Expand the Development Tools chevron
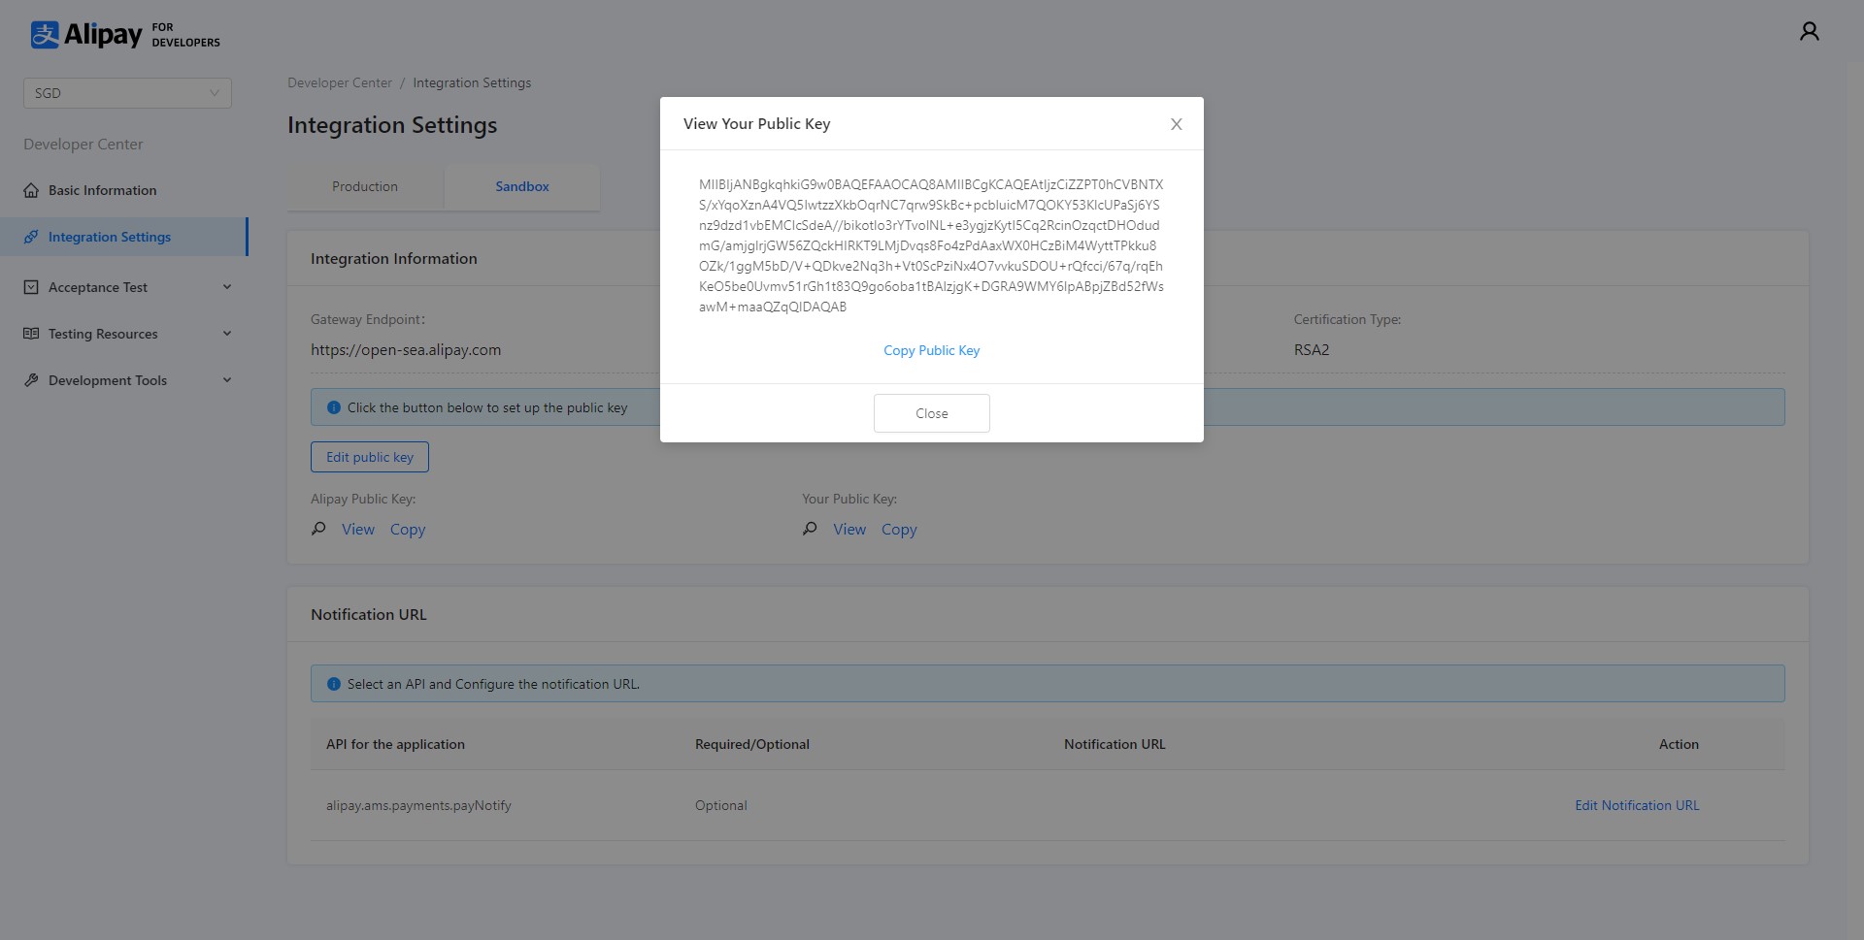 coord(227,380)
